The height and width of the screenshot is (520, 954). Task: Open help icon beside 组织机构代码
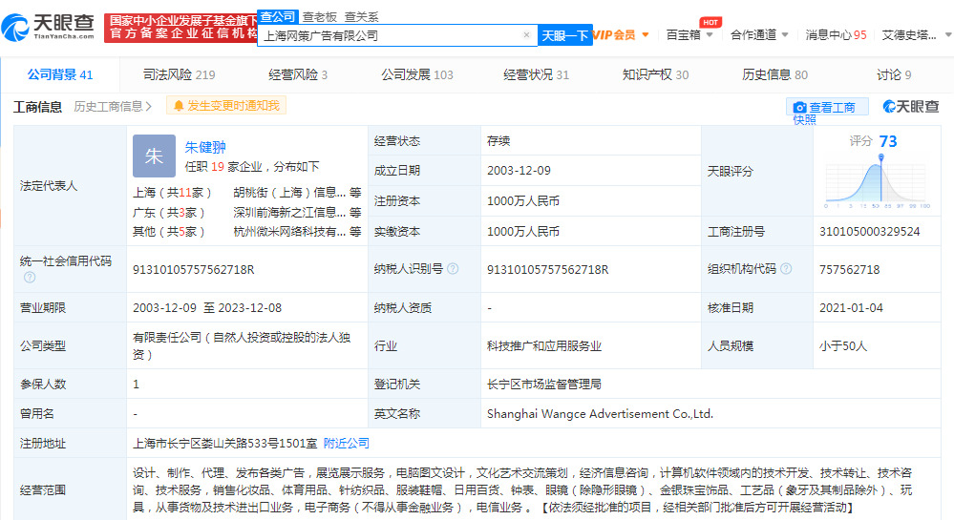pos(786,269)
